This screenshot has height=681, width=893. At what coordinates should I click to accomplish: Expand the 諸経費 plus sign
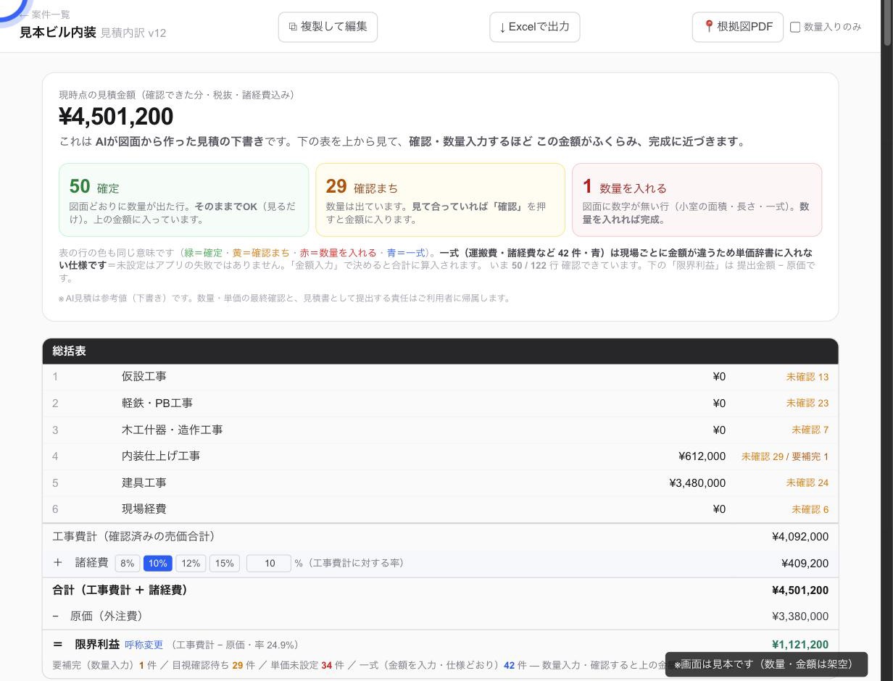tap(58, 562)
